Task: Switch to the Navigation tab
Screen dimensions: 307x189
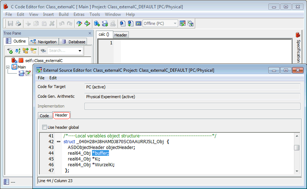Action: (44, 42)
